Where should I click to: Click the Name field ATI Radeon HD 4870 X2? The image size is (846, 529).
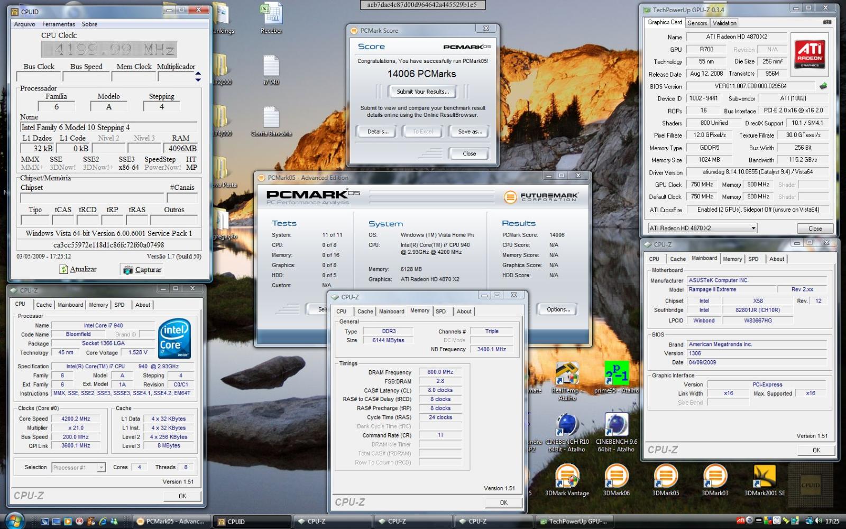pyautogui.click(x=737, y=37)
